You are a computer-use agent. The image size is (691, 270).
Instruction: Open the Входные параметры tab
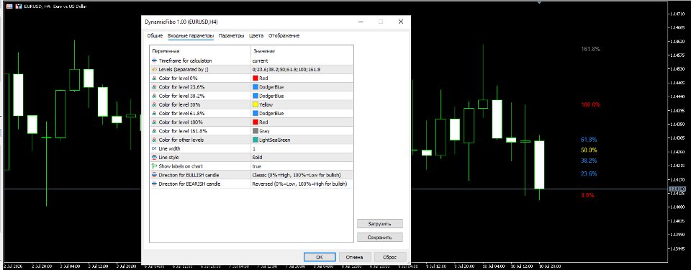[x=190, y=36]
